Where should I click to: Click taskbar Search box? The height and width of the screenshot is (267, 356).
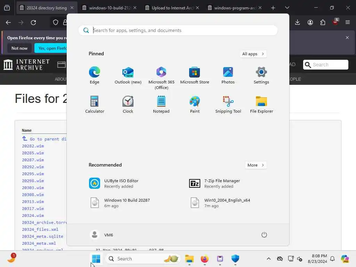[x=143, y=259]
